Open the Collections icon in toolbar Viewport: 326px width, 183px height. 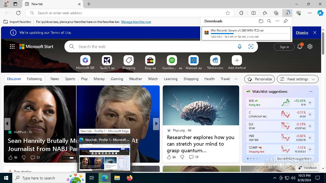(x=276, y=13)
